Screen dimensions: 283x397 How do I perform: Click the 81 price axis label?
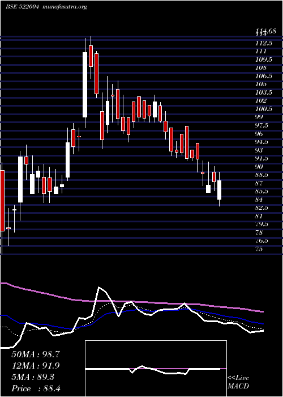point(259,216)
